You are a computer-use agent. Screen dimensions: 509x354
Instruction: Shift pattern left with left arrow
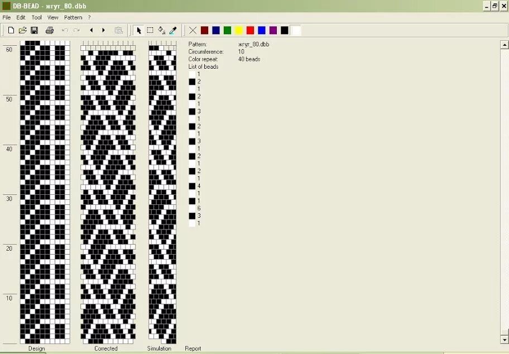pyautogui.click(x=91, y=30)
